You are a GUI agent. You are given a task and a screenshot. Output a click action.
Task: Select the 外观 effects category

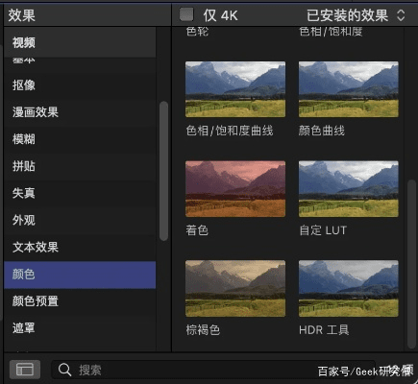tap(80, 220)
